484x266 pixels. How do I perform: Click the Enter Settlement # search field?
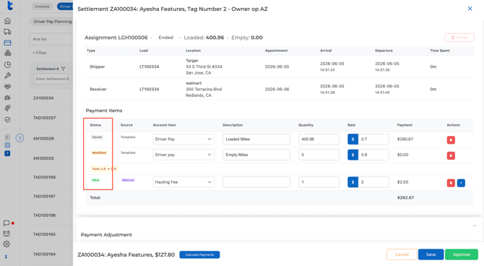[51, 79]
